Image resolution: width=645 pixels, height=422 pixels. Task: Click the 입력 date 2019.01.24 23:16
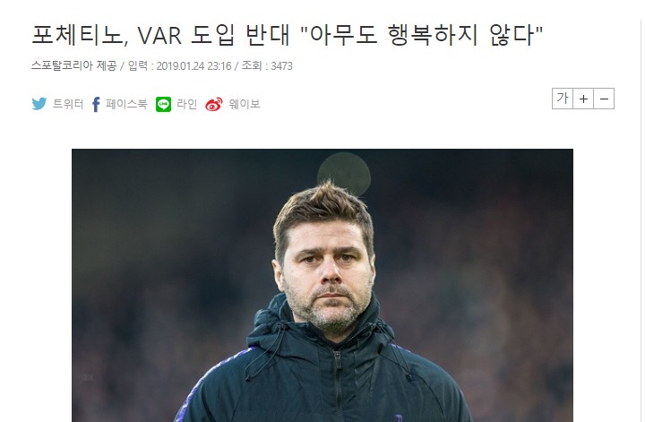coord(180,65)
